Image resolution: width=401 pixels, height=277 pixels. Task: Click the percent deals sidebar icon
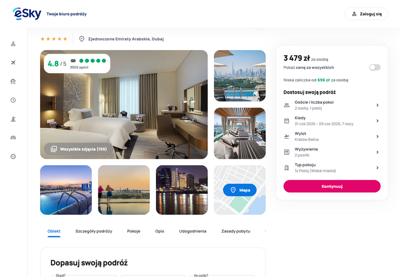[14, 156]
